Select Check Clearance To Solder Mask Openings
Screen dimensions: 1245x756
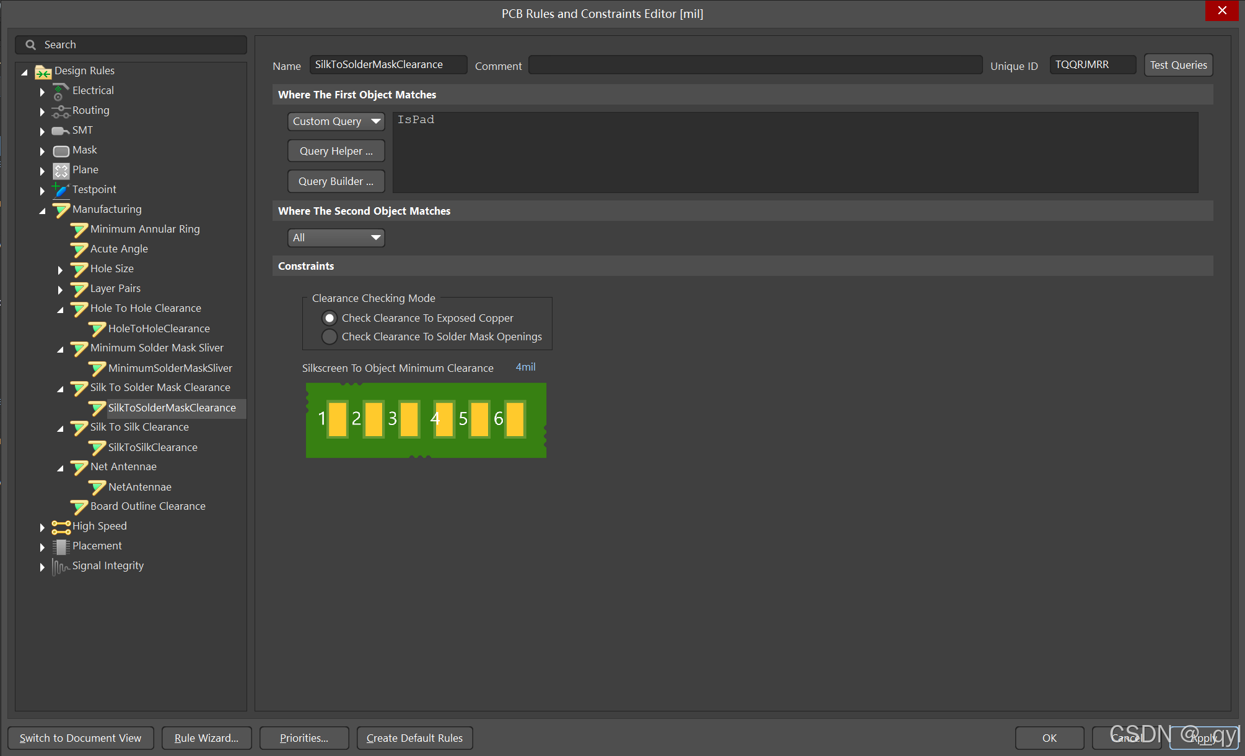(330, 337)
